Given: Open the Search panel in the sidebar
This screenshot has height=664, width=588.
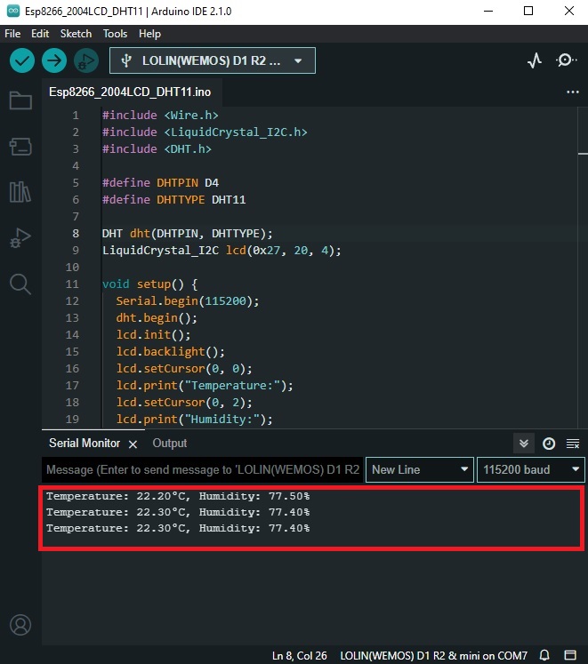Looking at the screenshot, I should click(x=20, y=284).
